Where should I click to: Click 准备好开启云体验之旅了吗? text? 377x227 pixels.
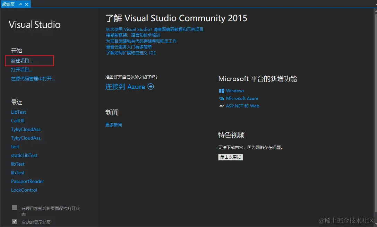click(x=131, y=77)
